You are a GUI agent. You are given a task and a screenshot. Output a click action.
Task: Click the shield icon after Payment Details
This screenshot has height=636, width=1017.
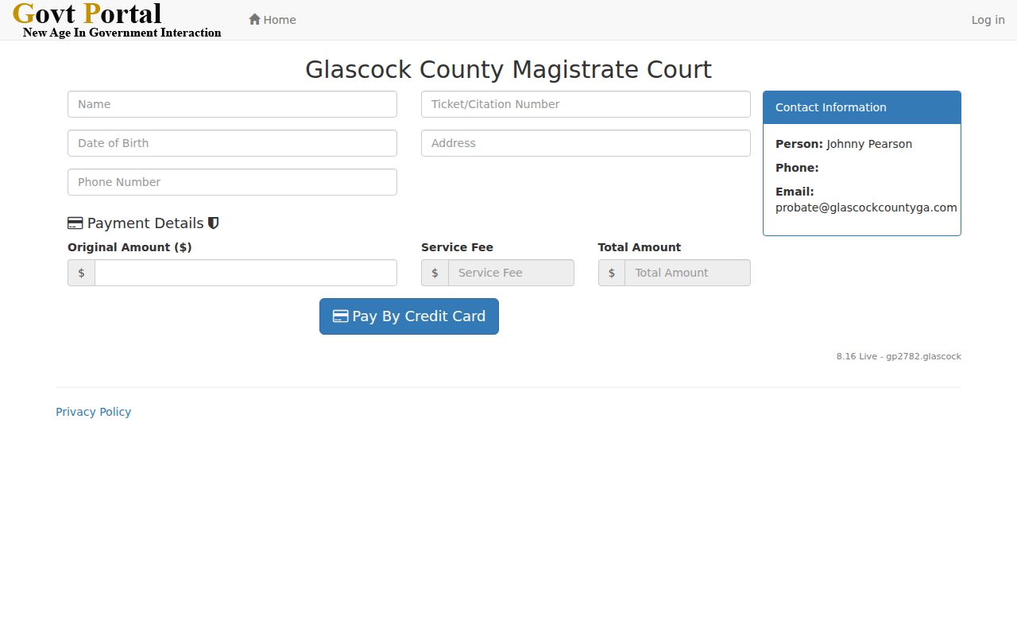click(213, 223)
